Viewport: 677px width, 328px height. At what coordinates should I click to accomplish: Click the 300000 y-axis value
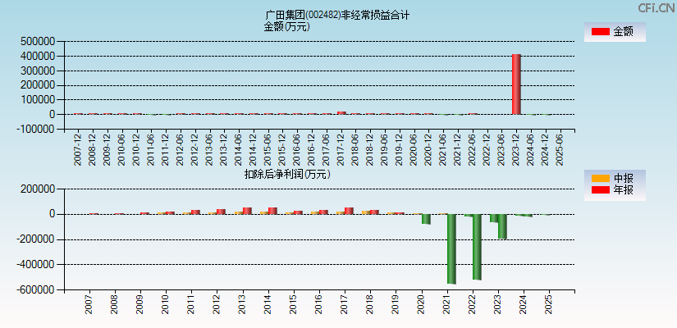click(37, 71)
